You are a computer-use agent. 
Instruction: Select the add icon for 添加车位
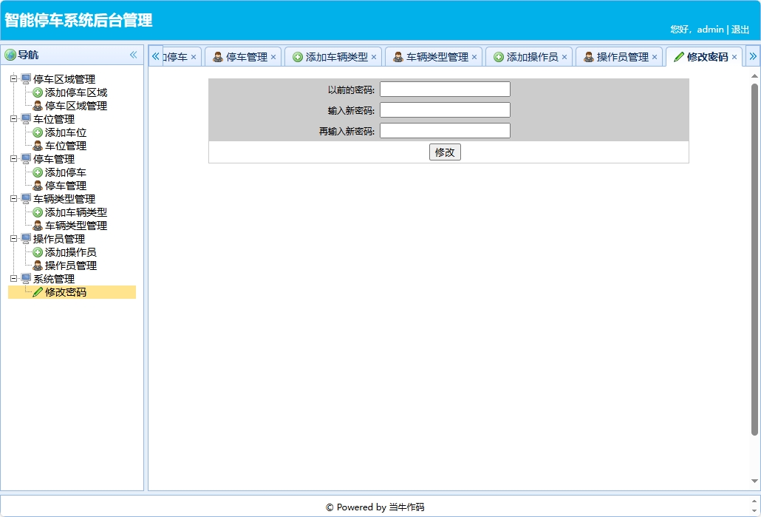point(37,132)
